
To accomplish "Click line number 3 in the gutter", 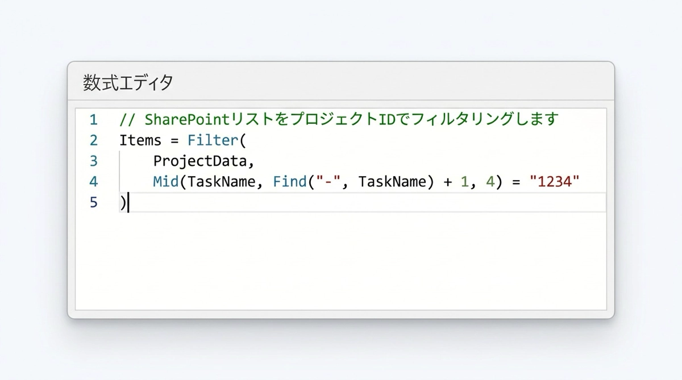I will [x=93, y=161].
